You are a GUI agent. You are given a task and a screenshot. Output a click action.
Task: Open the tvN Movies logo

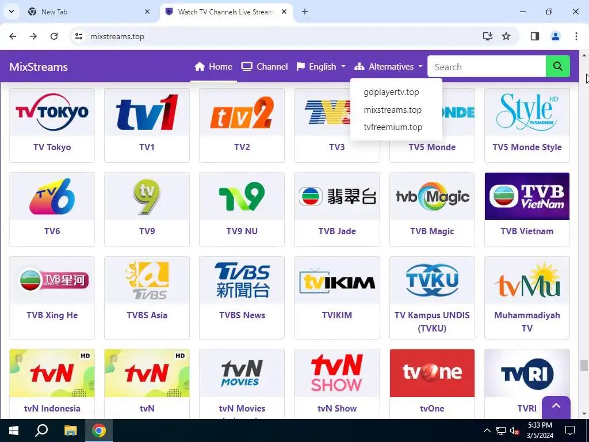coord(242,373)
